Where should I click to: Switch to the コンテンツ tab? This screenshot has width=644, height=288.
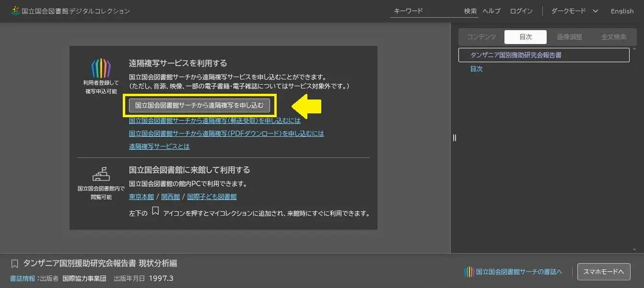pyautogui.click(x=481, y=37)
